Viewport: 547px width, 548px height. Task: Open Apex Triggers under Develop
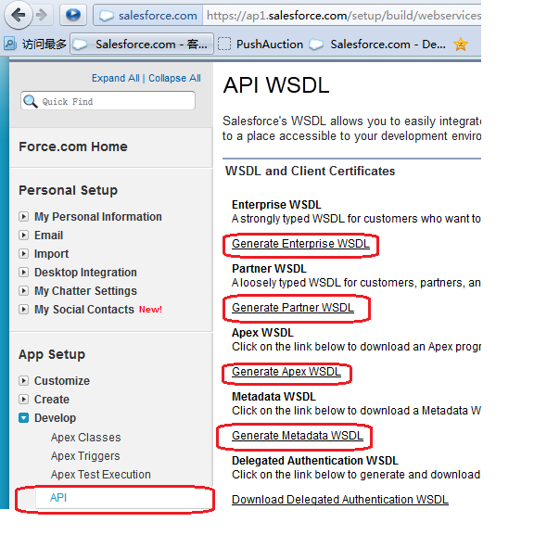(85, 455)
